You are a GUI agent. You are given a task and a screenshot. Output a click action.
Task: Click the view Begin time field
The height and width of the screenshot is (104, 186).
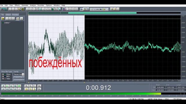(160, 90)
